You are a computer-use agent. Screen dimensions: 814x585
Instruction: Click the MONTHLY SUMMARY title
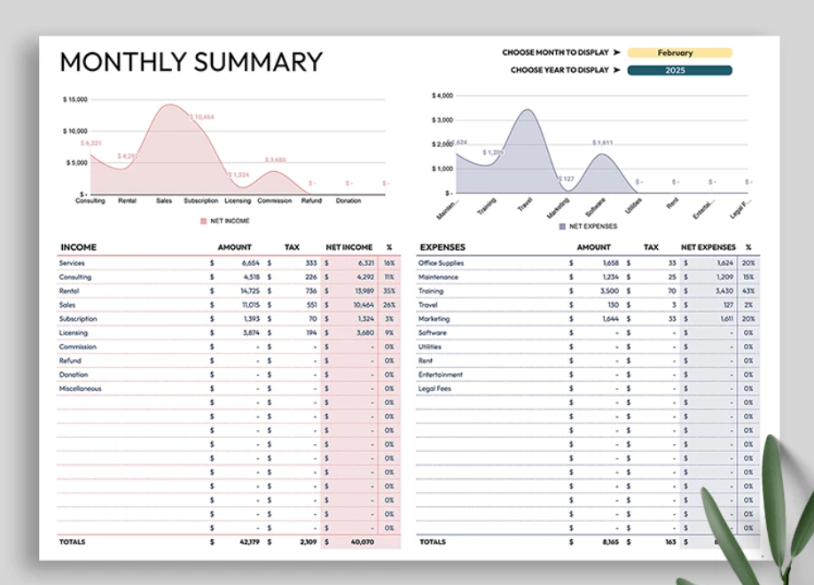click(191, 62)
